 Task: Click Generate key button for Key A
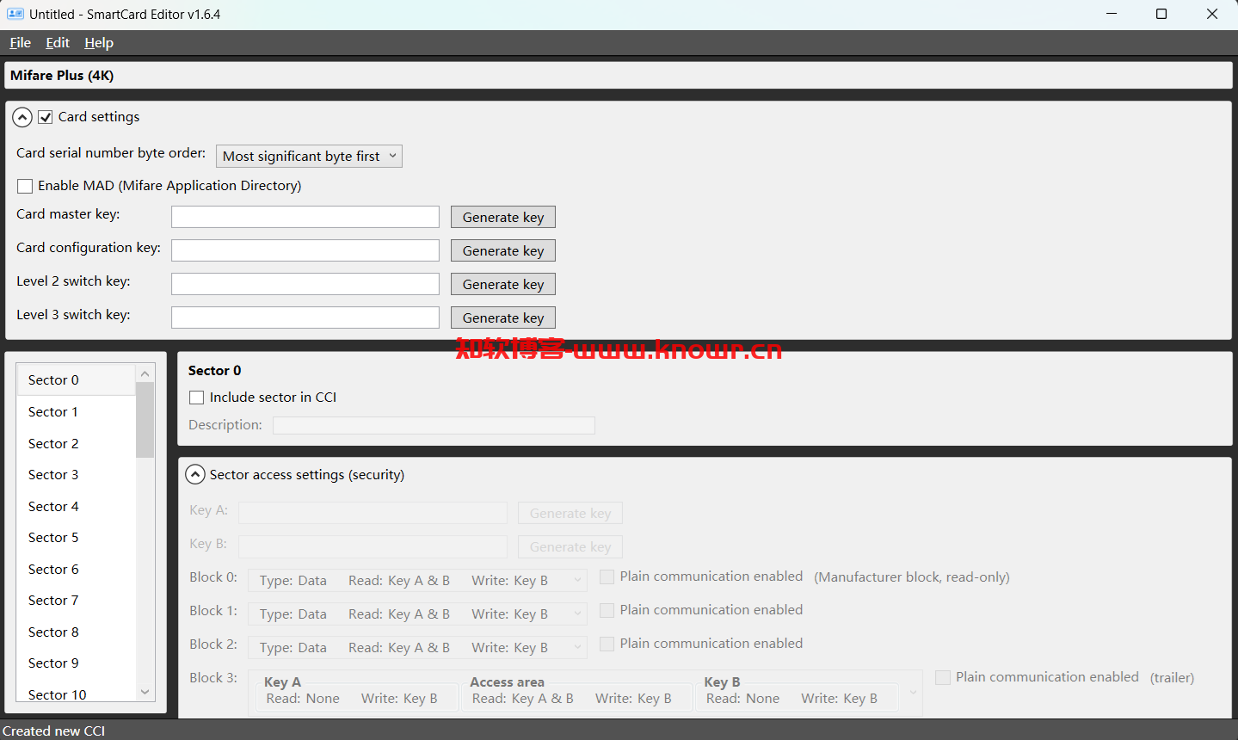click(x=570, y=514)
